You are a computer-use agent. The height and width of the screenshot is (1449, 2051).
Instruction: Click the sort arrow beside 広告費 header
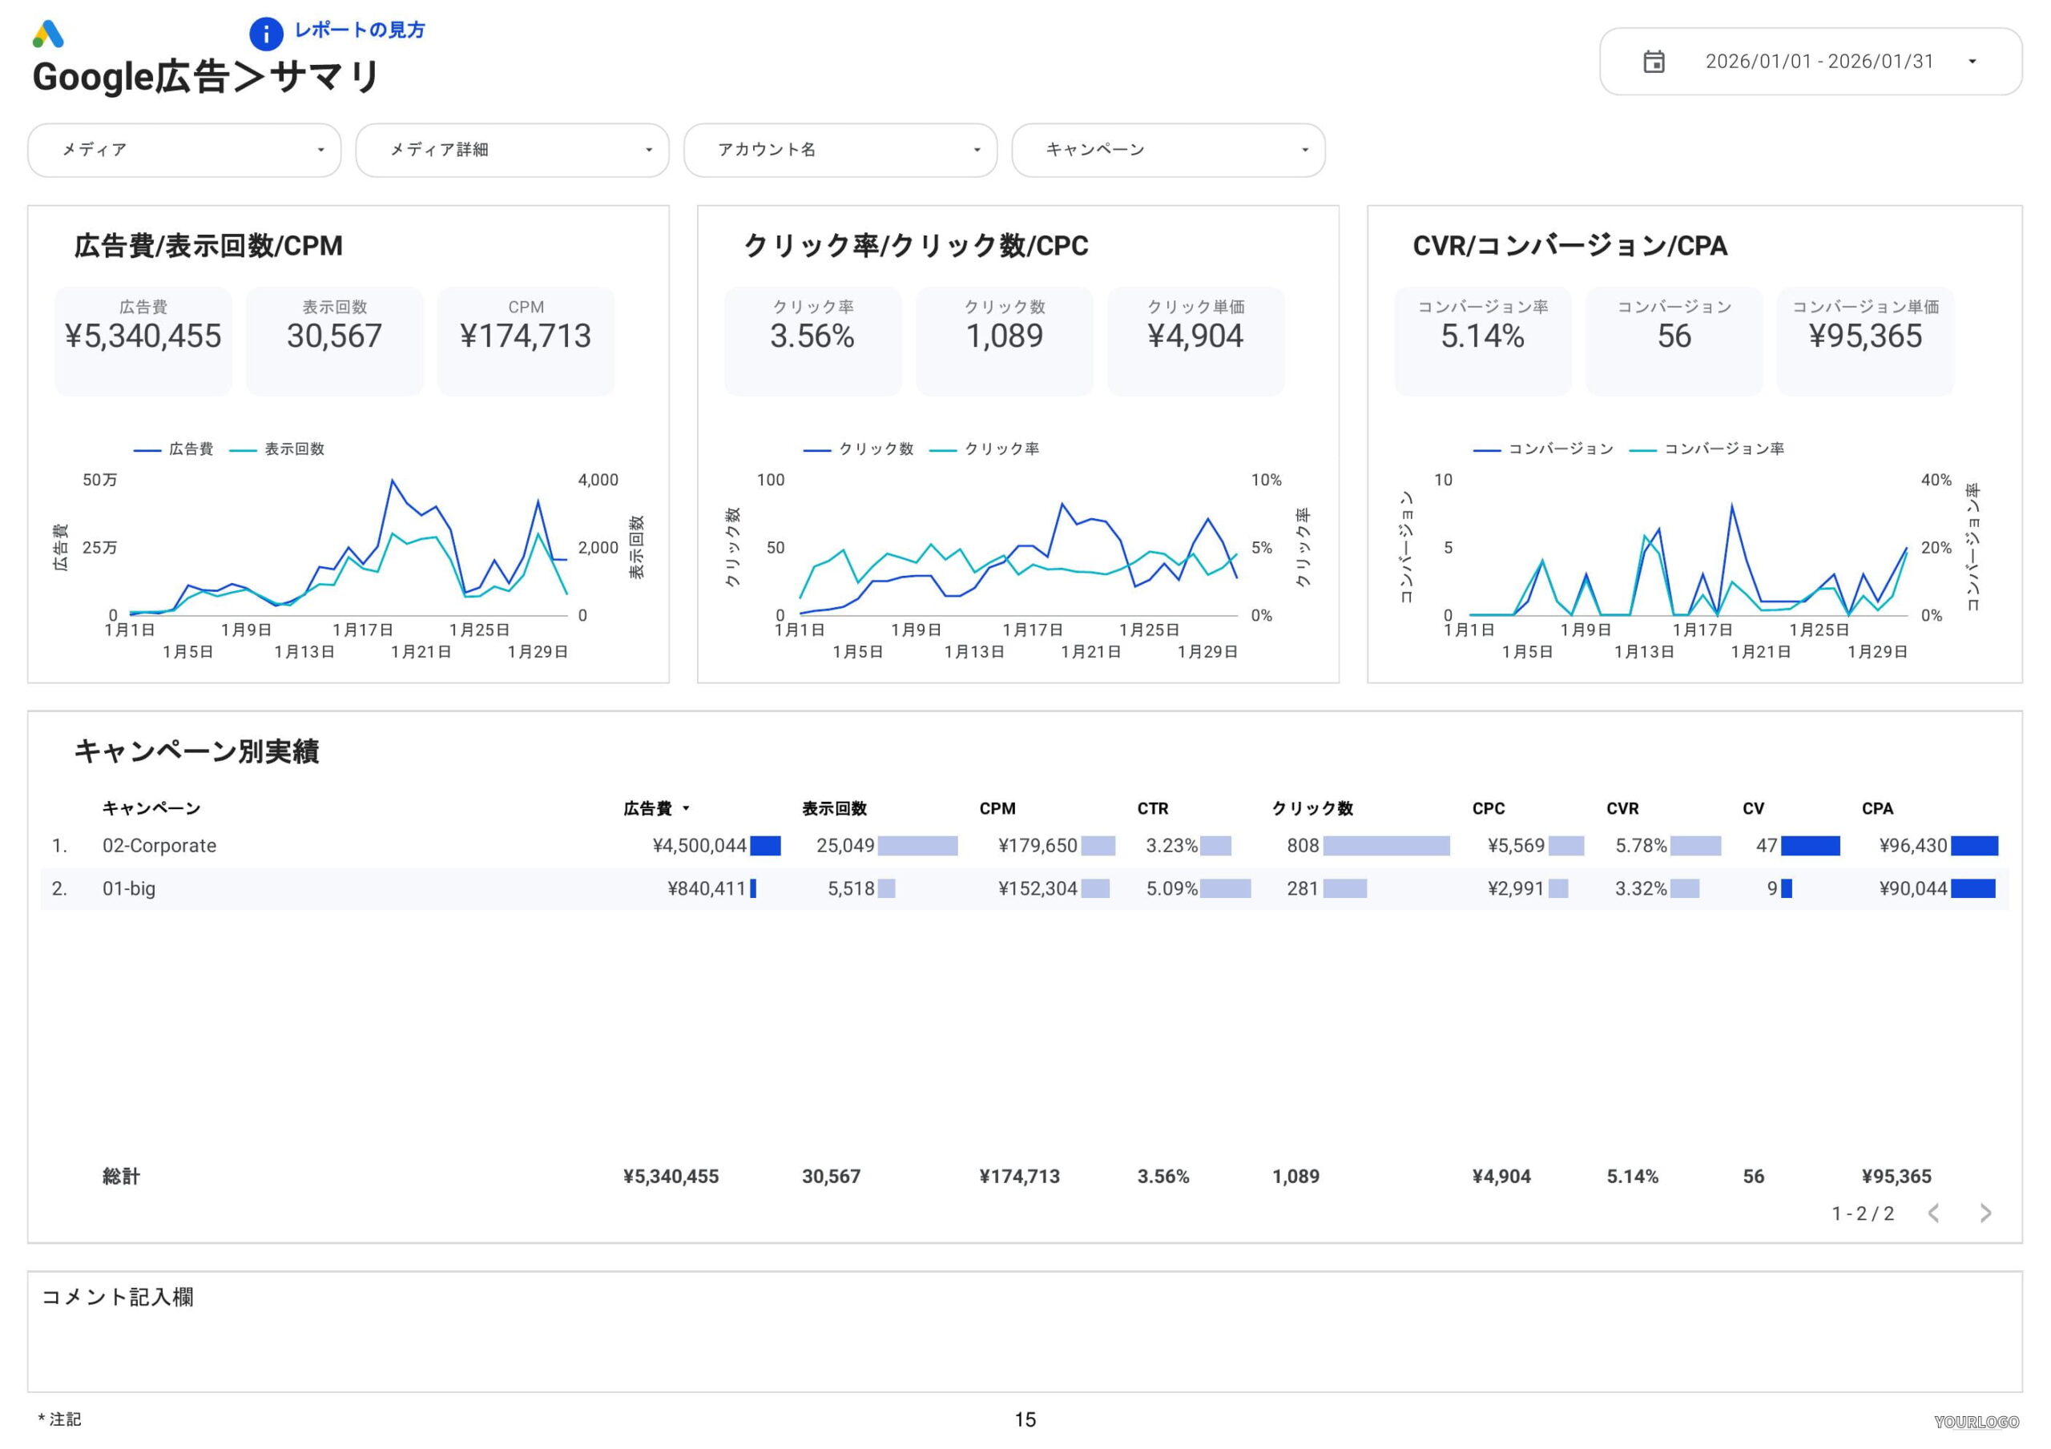686,808
